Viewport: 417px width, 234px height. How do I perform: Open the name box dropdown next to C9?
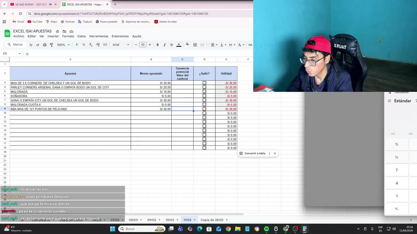[20, 54]
